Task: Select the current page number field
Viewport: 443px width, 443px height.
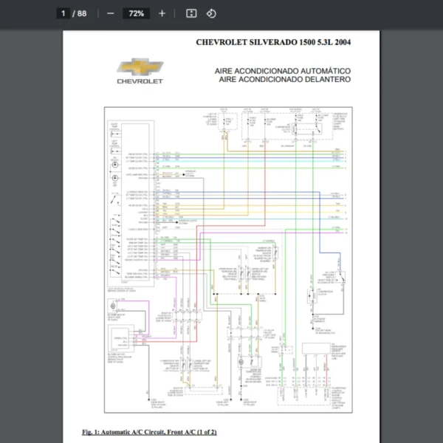Action: [64, 13]
